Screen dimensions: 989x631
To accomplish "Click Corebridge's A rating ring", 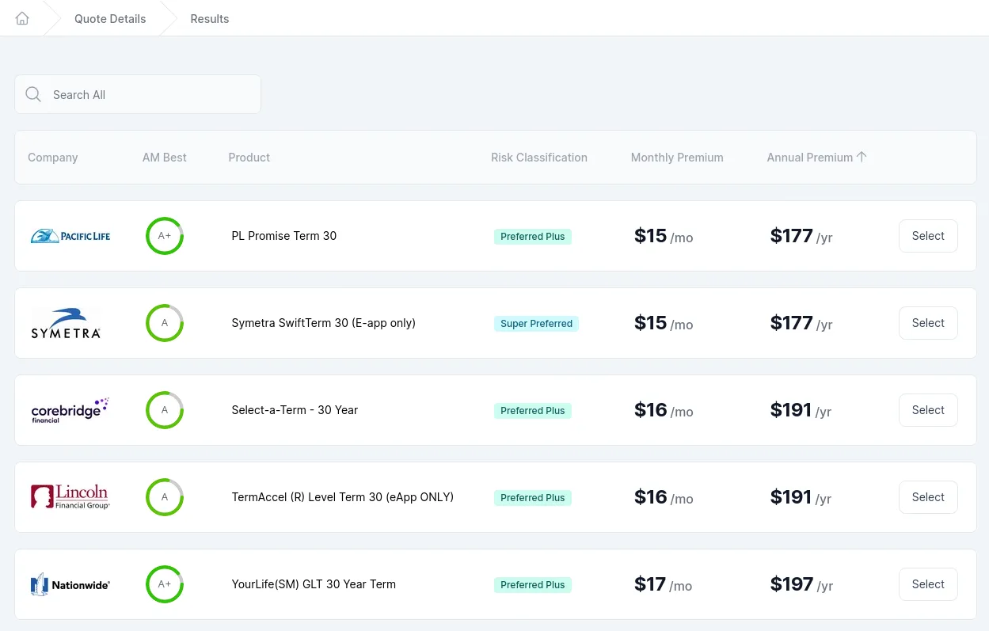I will tap(165, 410).
